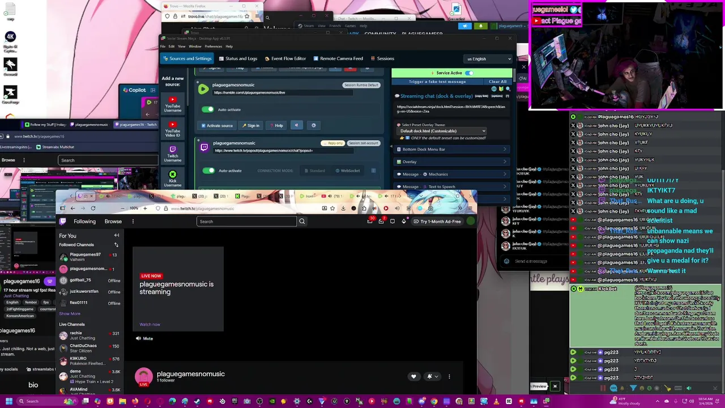
Task: Open Select Preset Overlay Theme dropdown
Action: (x=442, y=131)
